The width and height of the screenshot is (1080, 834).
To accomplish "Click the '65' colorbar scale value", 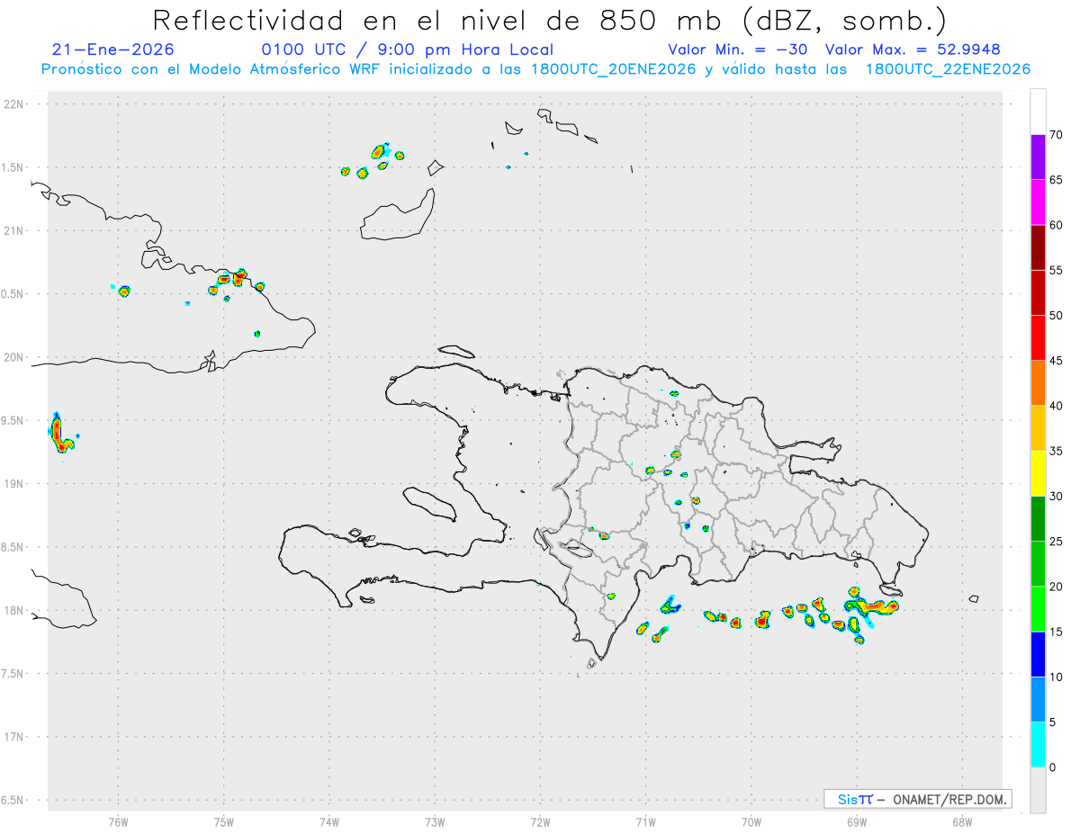I will coord(1056,180).
